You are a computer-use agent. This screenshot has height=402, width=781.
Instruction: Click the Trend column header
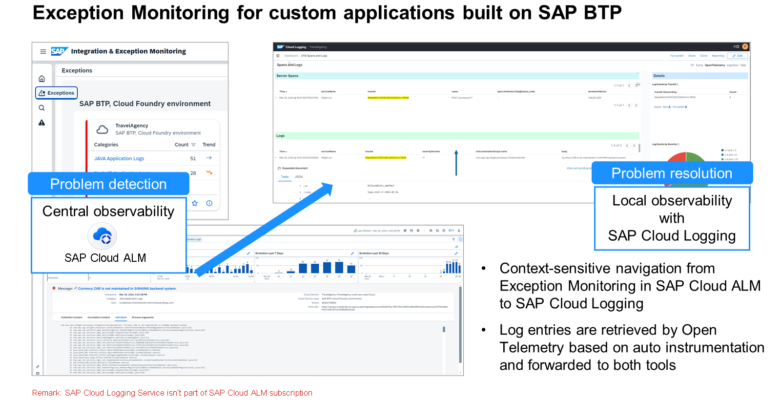click(209, 145)
